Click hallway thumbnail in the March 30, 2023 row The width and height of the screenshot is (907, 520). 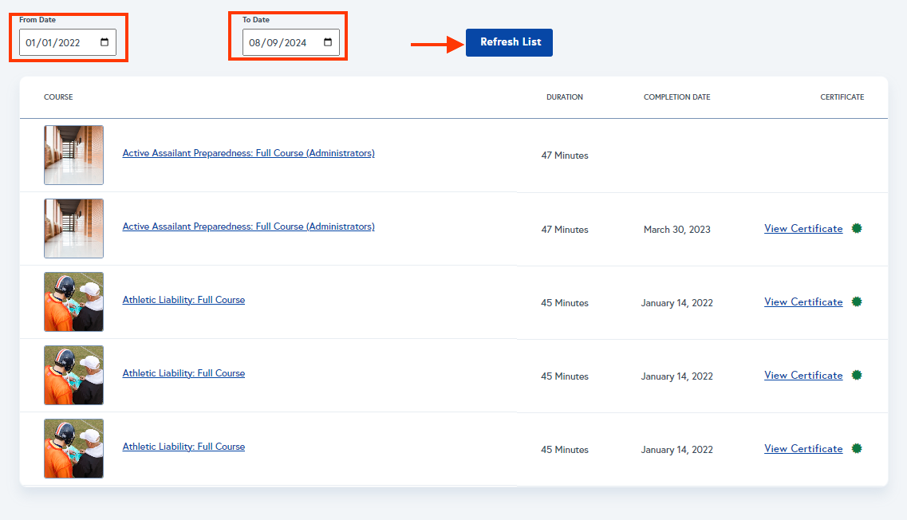click(73, 228)
